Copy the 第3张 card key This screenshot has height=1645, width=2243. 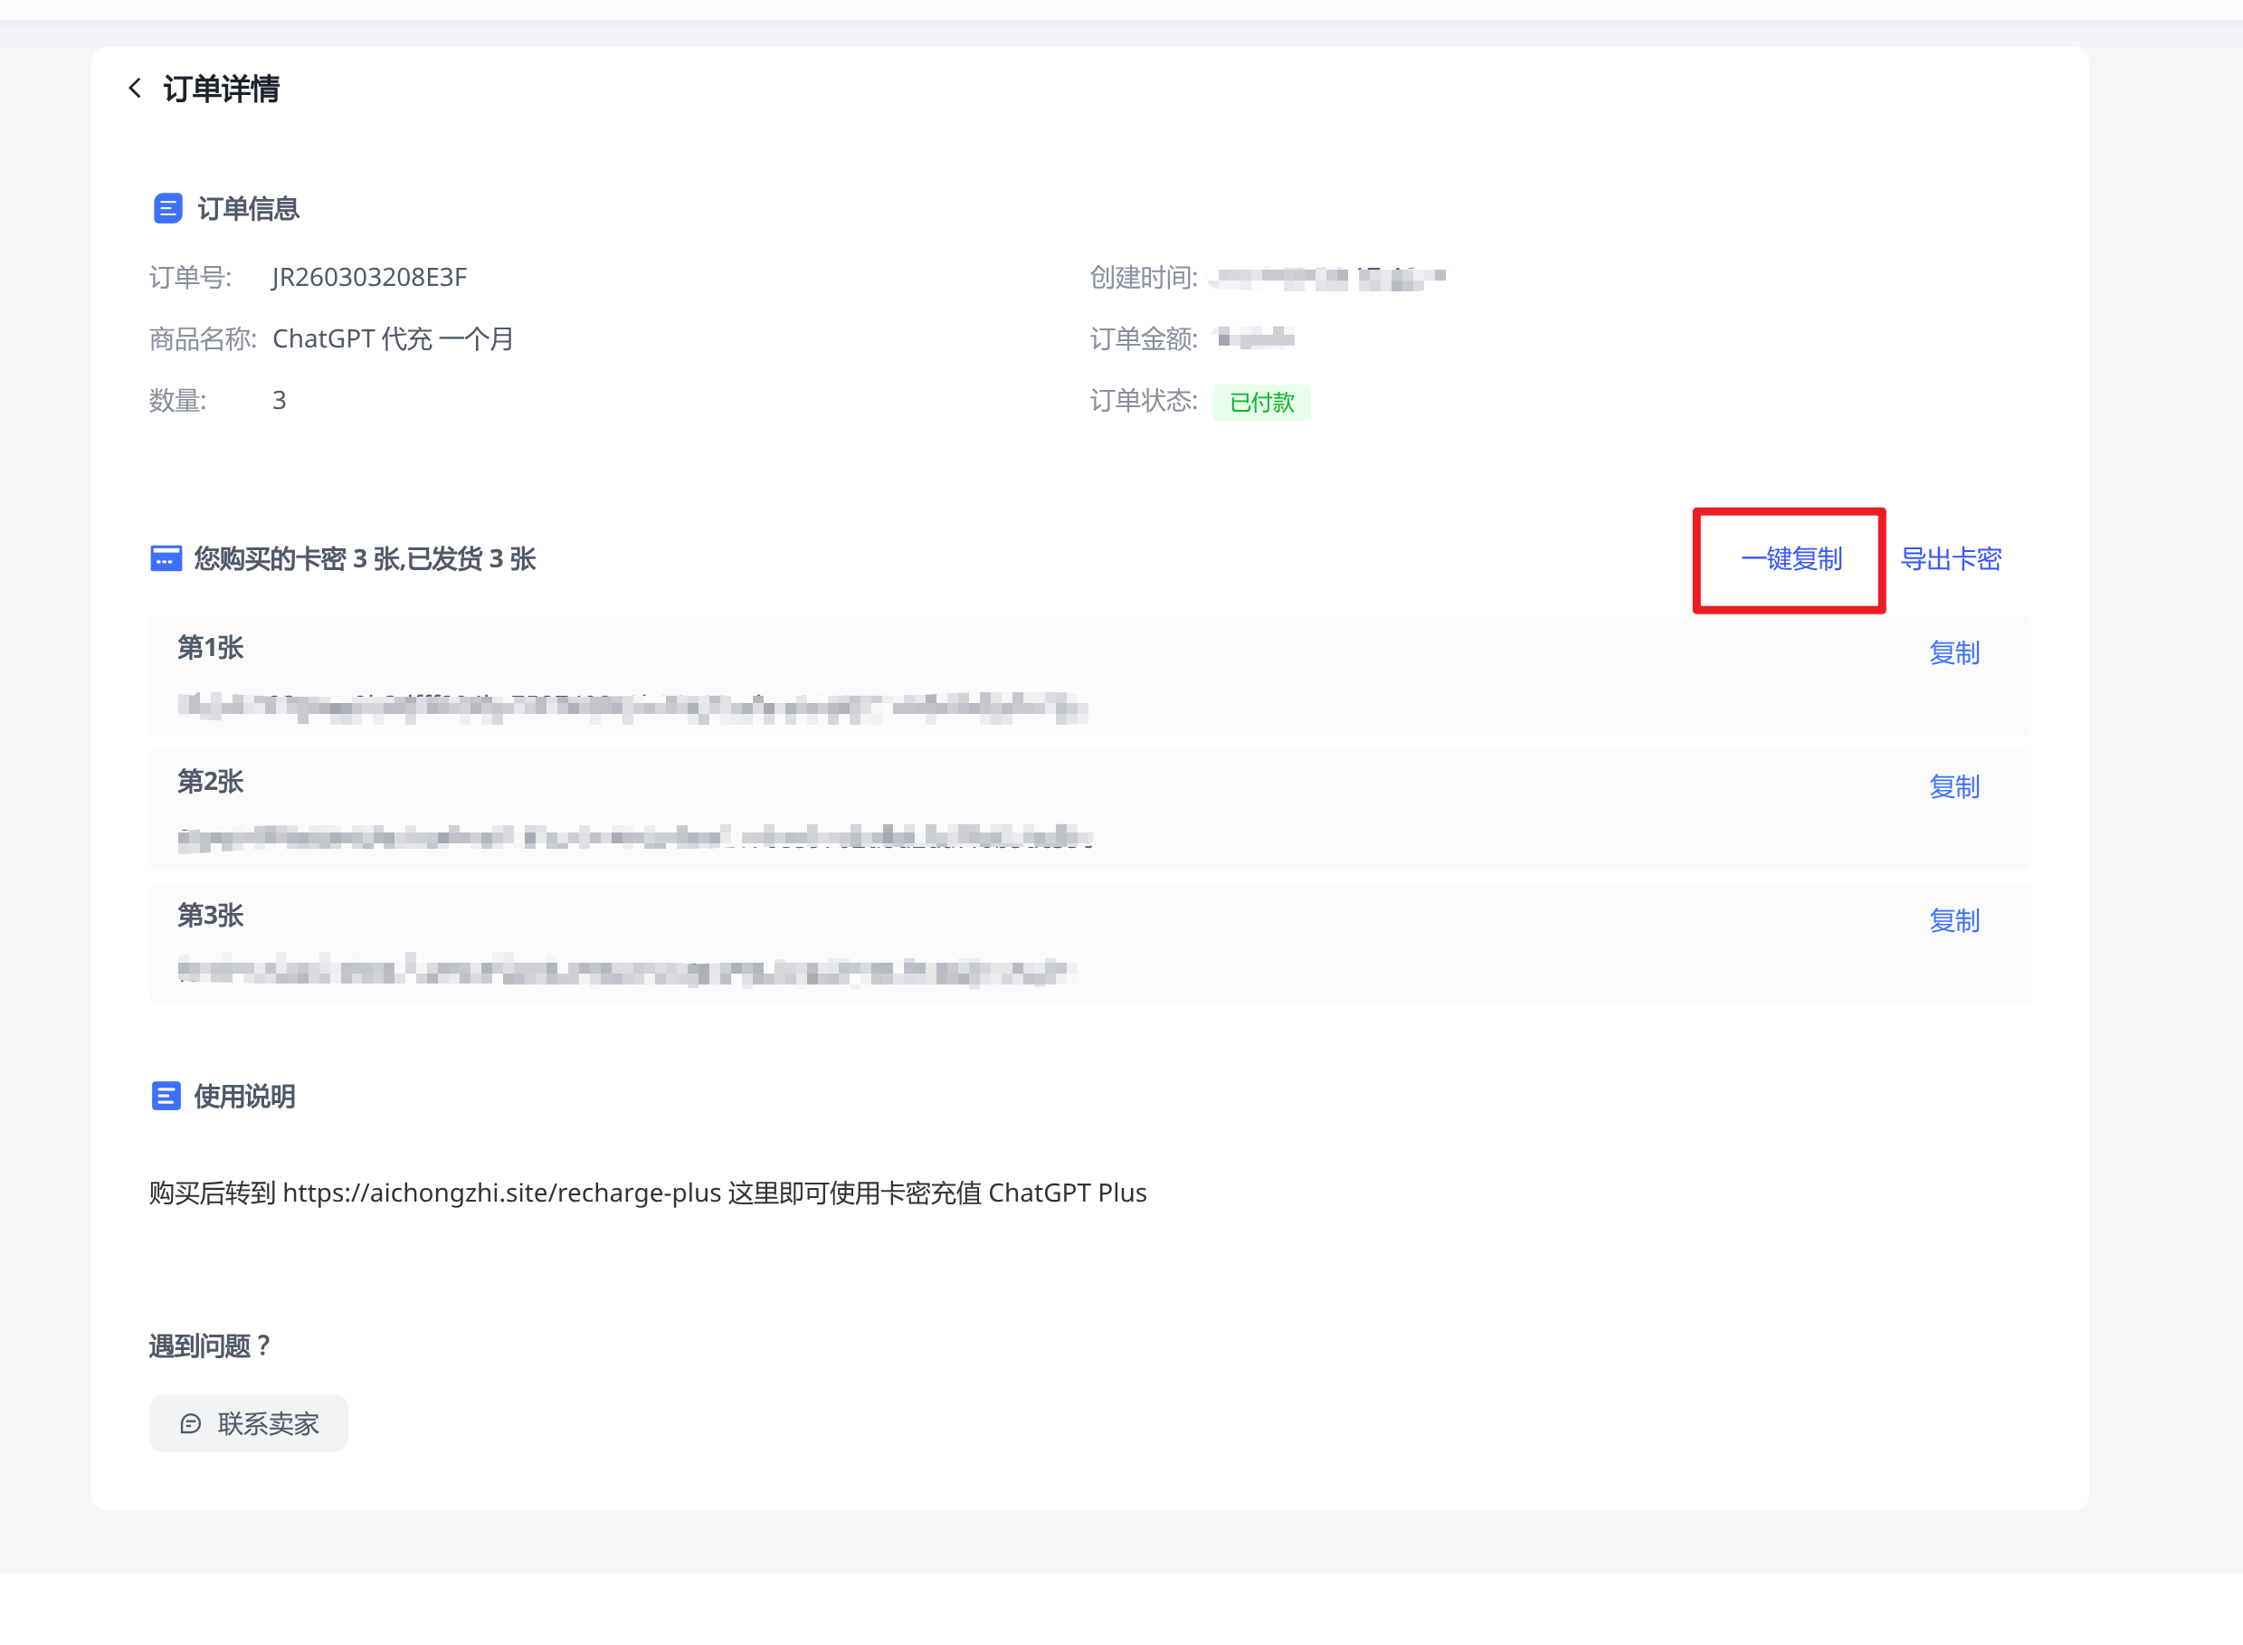pos(1953,921)
